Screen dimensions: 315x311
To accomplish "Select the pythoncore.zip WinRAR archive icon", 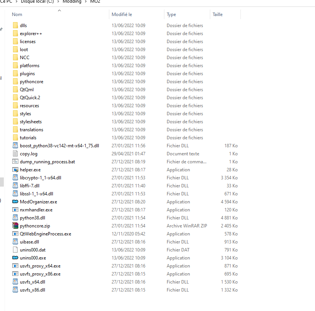I will (x=15, y=226).
